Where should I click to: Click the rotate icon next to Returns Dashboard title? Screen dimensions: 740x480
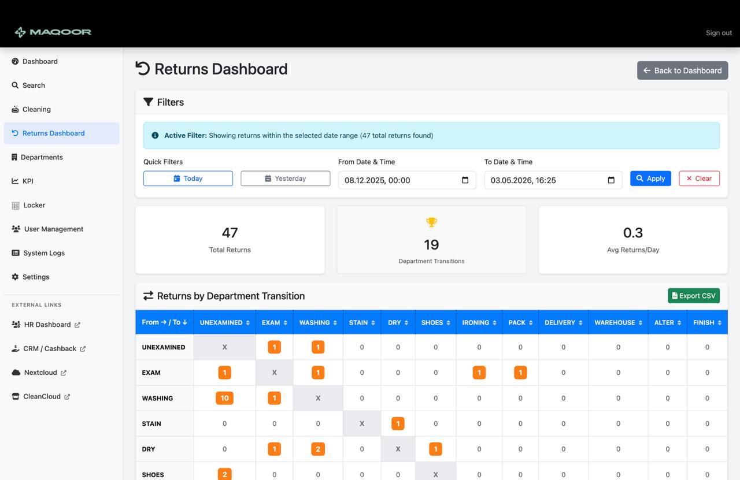[142, 69]
